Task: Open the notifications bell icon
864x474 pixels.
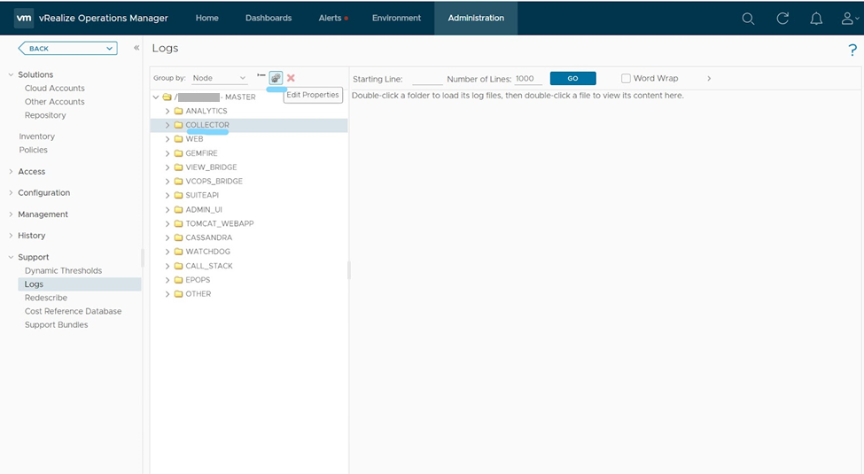Action: click(x=816, y=19)
